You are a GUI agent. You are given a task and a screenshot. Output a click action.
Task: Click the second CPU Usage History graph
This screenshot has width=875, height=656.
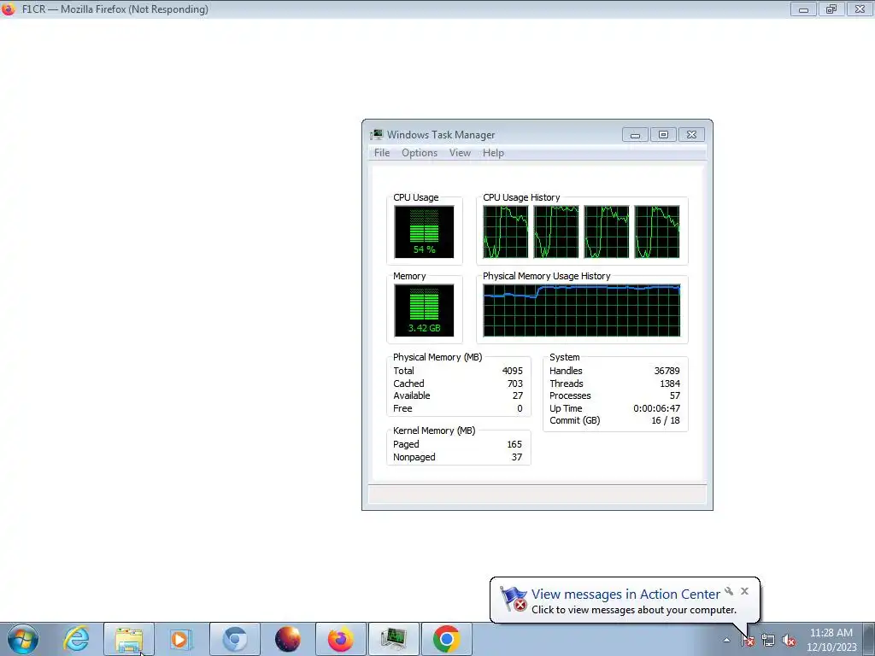point(555,231)
